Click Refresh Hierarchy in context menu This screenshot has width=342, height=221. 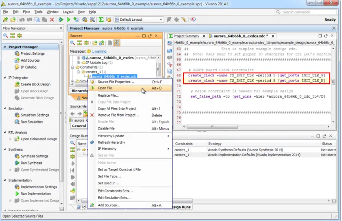pyautogui.click(x=130, y=142)
